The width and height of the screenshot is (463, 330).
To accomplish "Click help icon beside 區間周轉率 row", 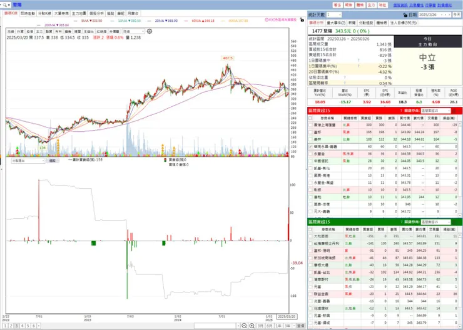I will click(x=345, y=83).
